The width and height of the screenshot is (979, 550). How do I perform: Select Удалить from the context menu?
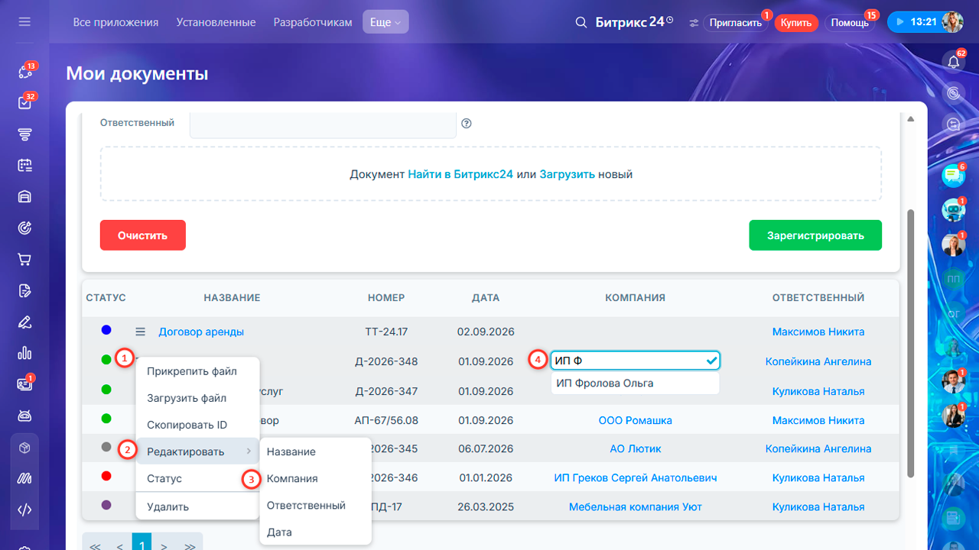(x=168, y=506)
